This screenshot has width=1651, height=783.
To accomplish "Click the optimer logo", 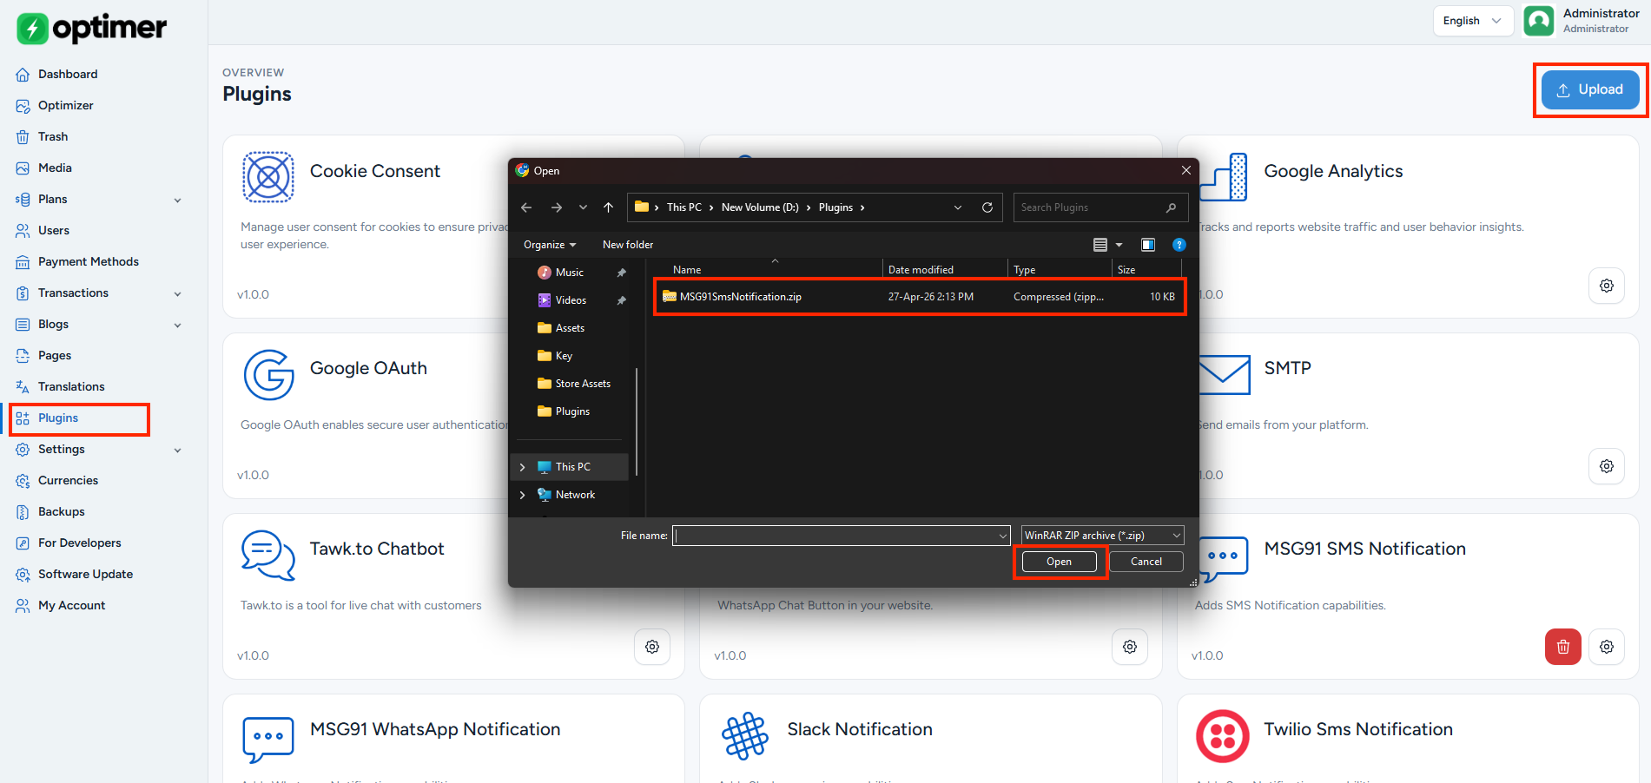I will coord(92,28).
